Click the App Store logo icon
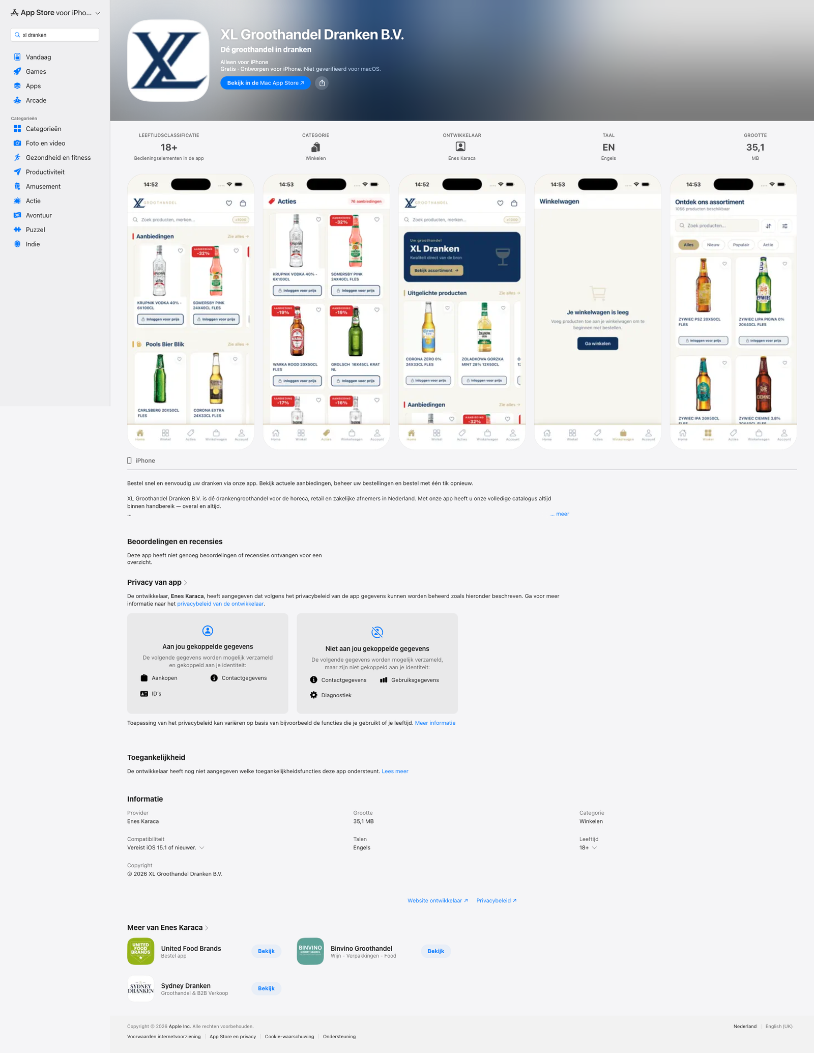Screen dimensions: 814x1053 [15, 13]
